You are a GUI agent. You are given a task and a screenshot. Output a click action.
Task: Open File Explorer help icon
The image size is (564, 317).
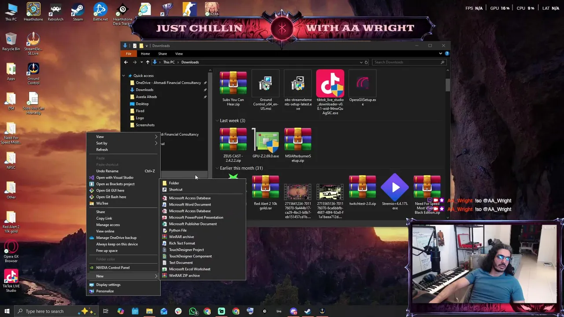(447, 54)
